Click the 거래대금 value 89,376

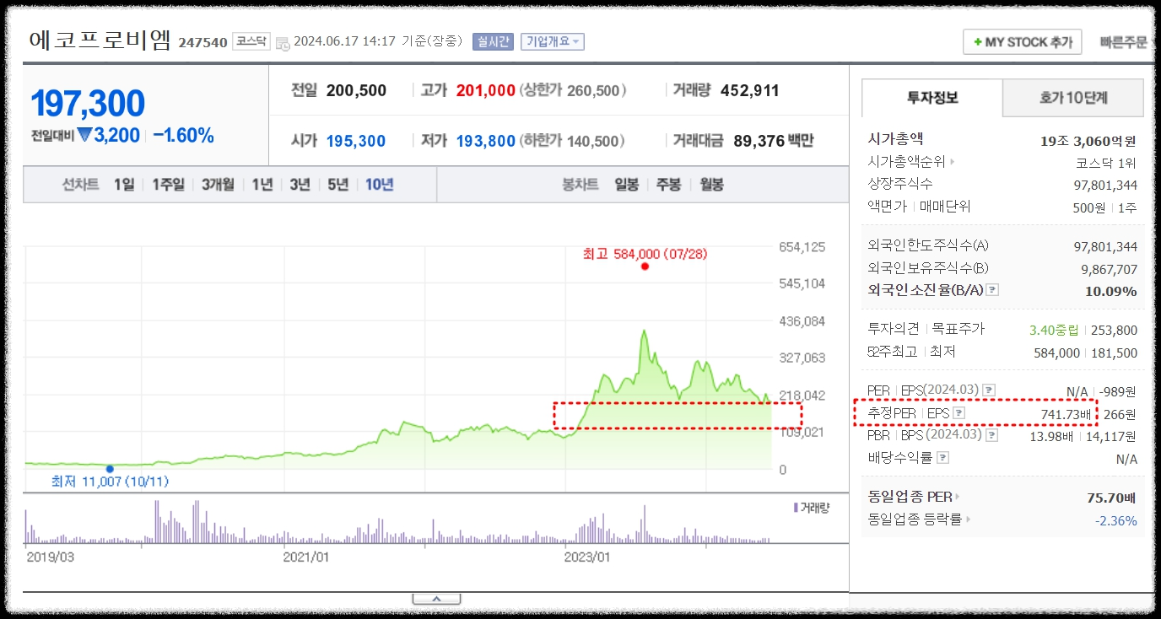759,141
